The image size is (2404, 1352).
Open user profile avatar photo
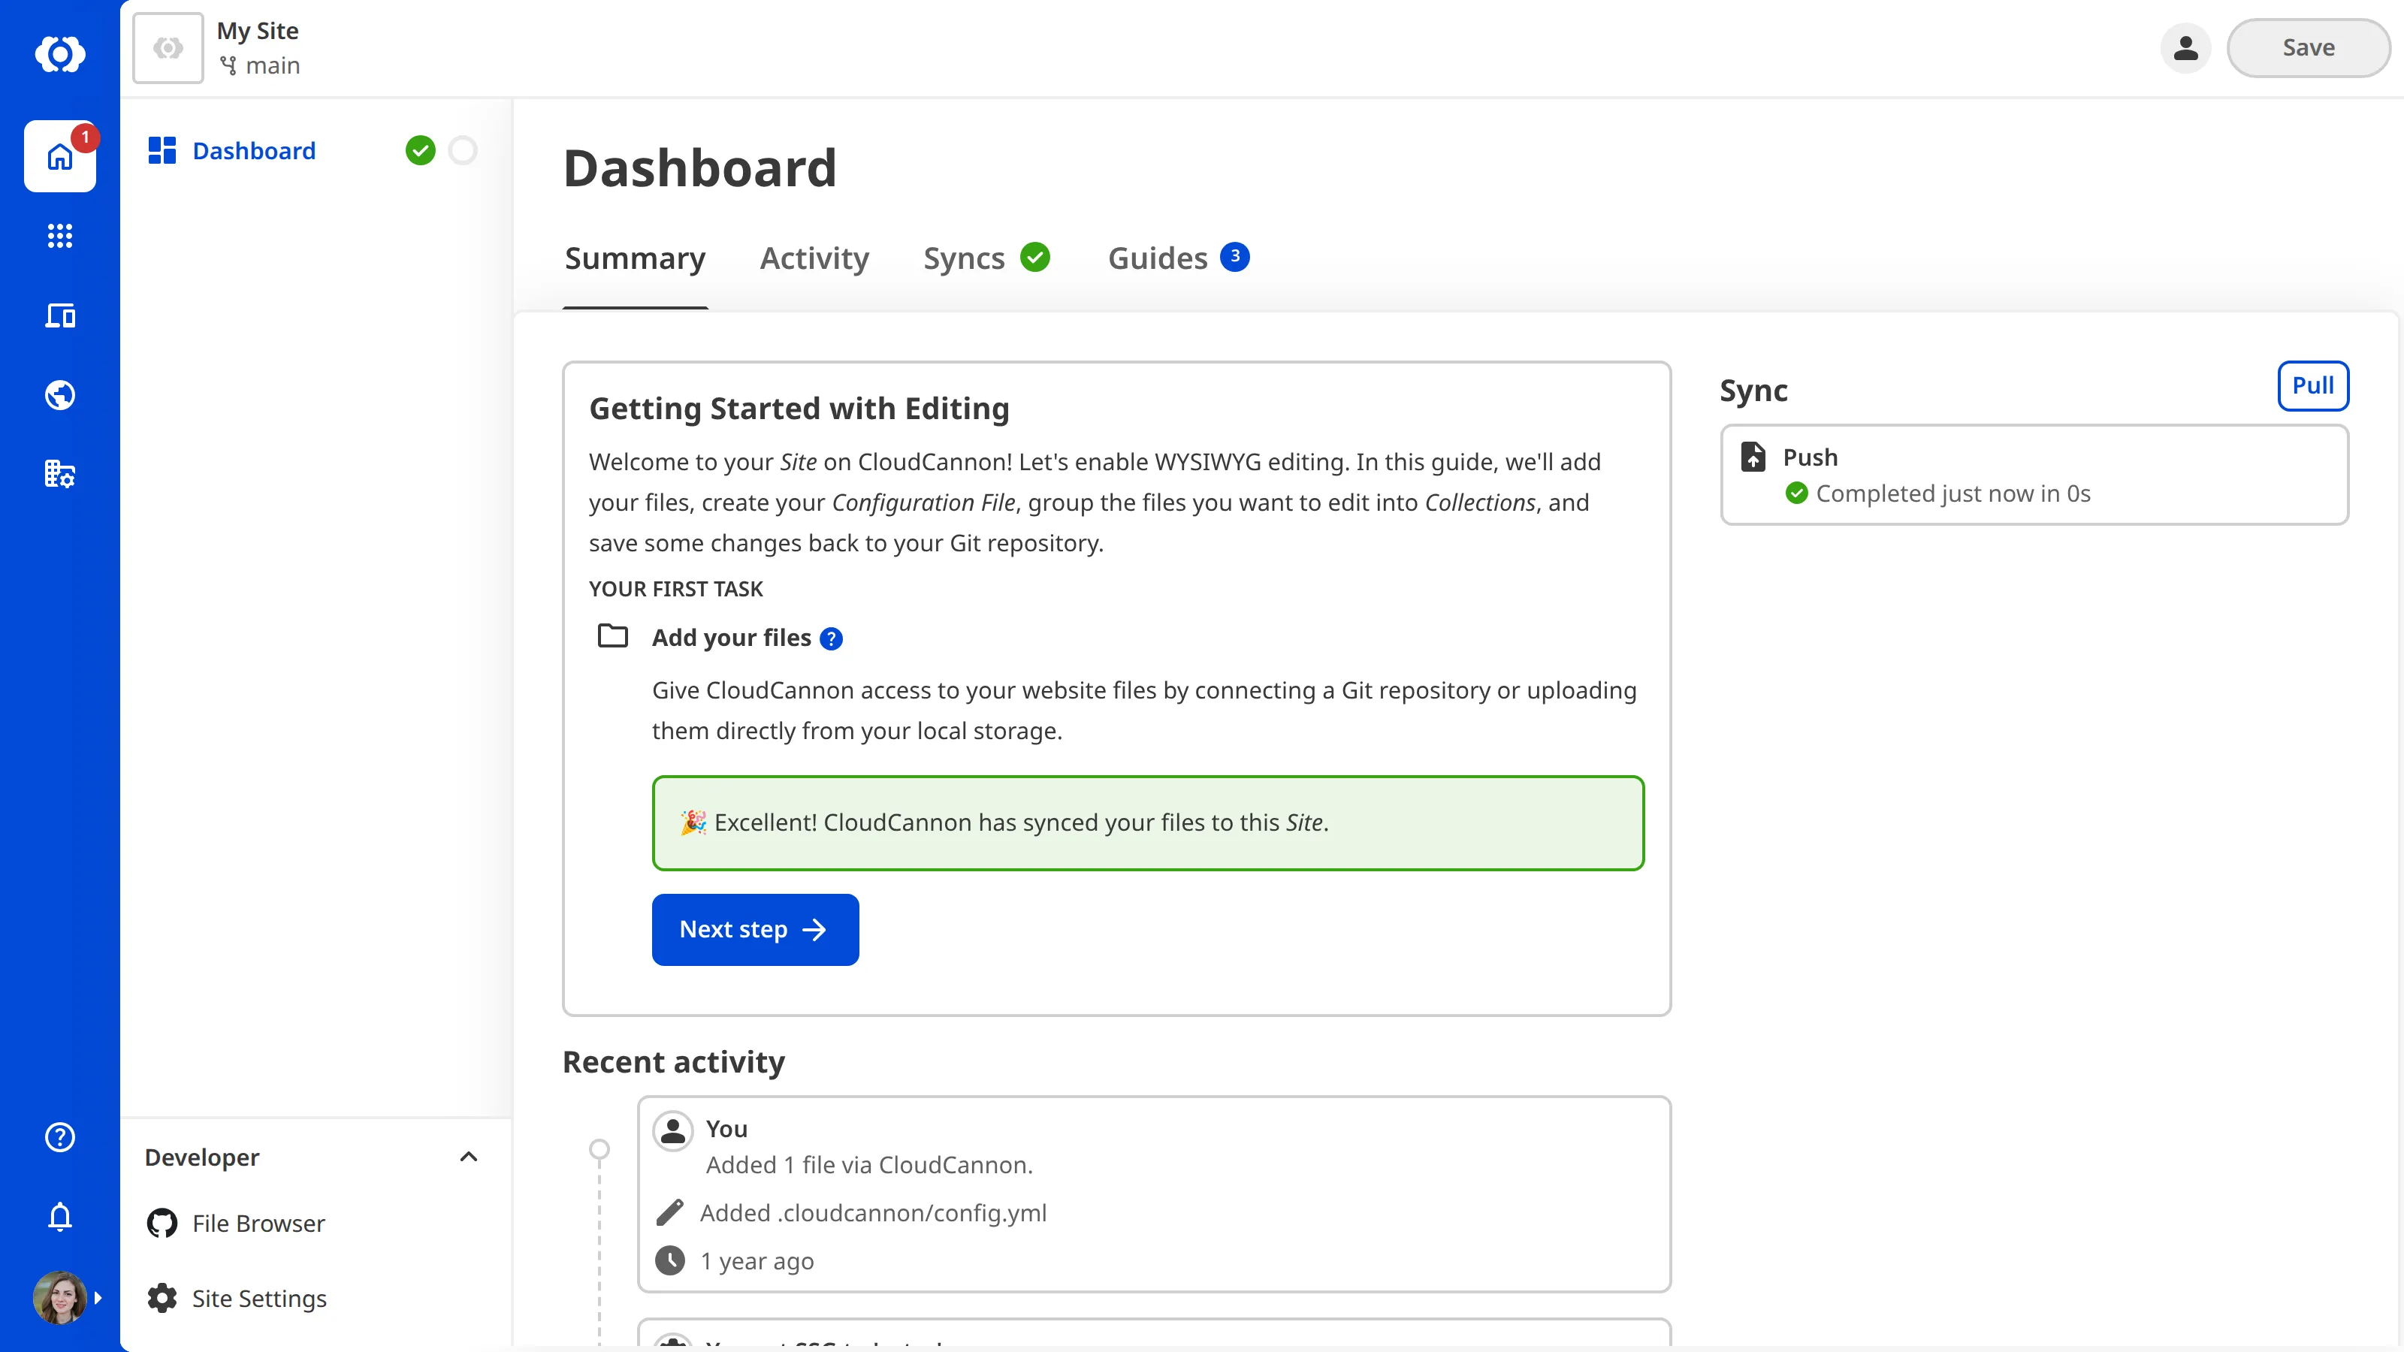[60, 1297]
